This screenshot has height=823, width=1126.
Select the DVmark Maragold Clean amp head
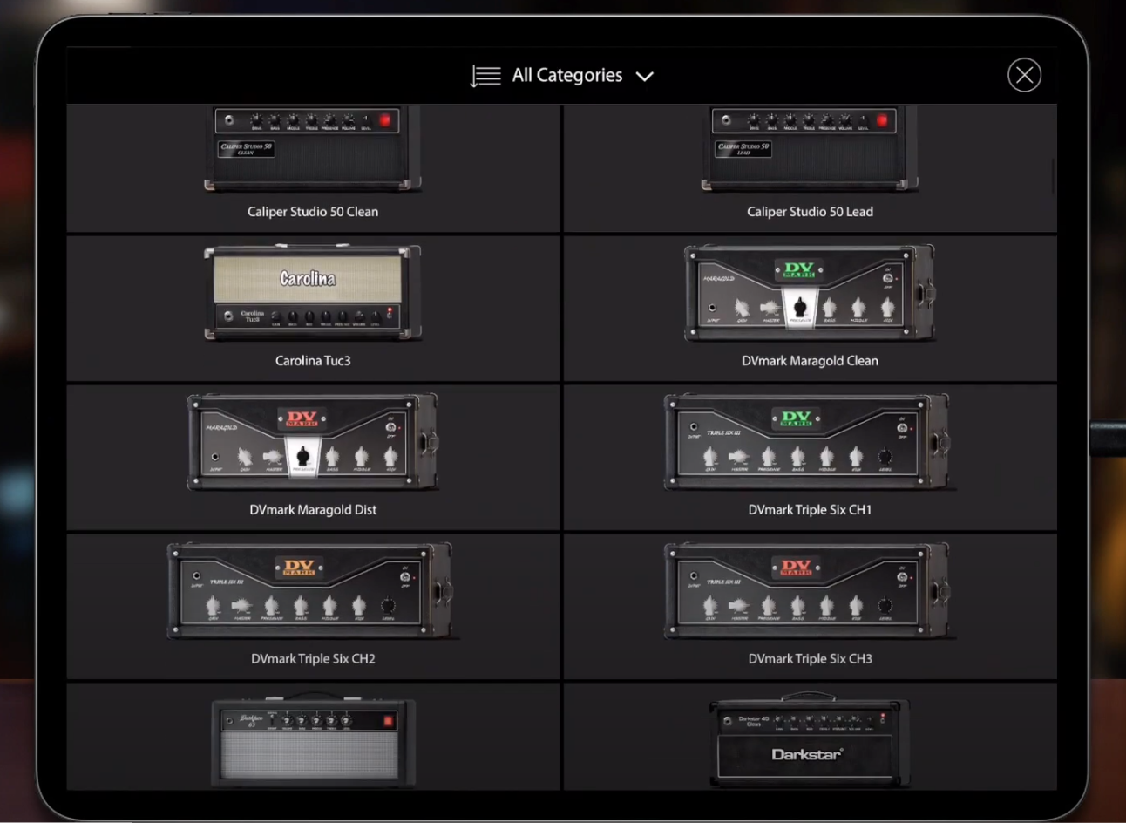[x=810, y=294]
